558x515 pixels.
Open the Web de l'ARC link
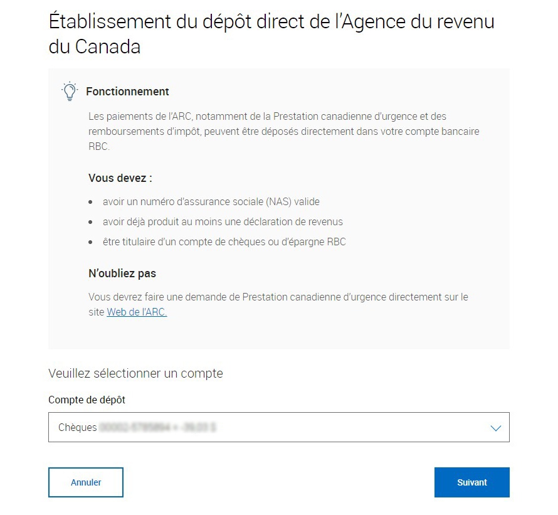pyautogui.click(x=137, y=312)
